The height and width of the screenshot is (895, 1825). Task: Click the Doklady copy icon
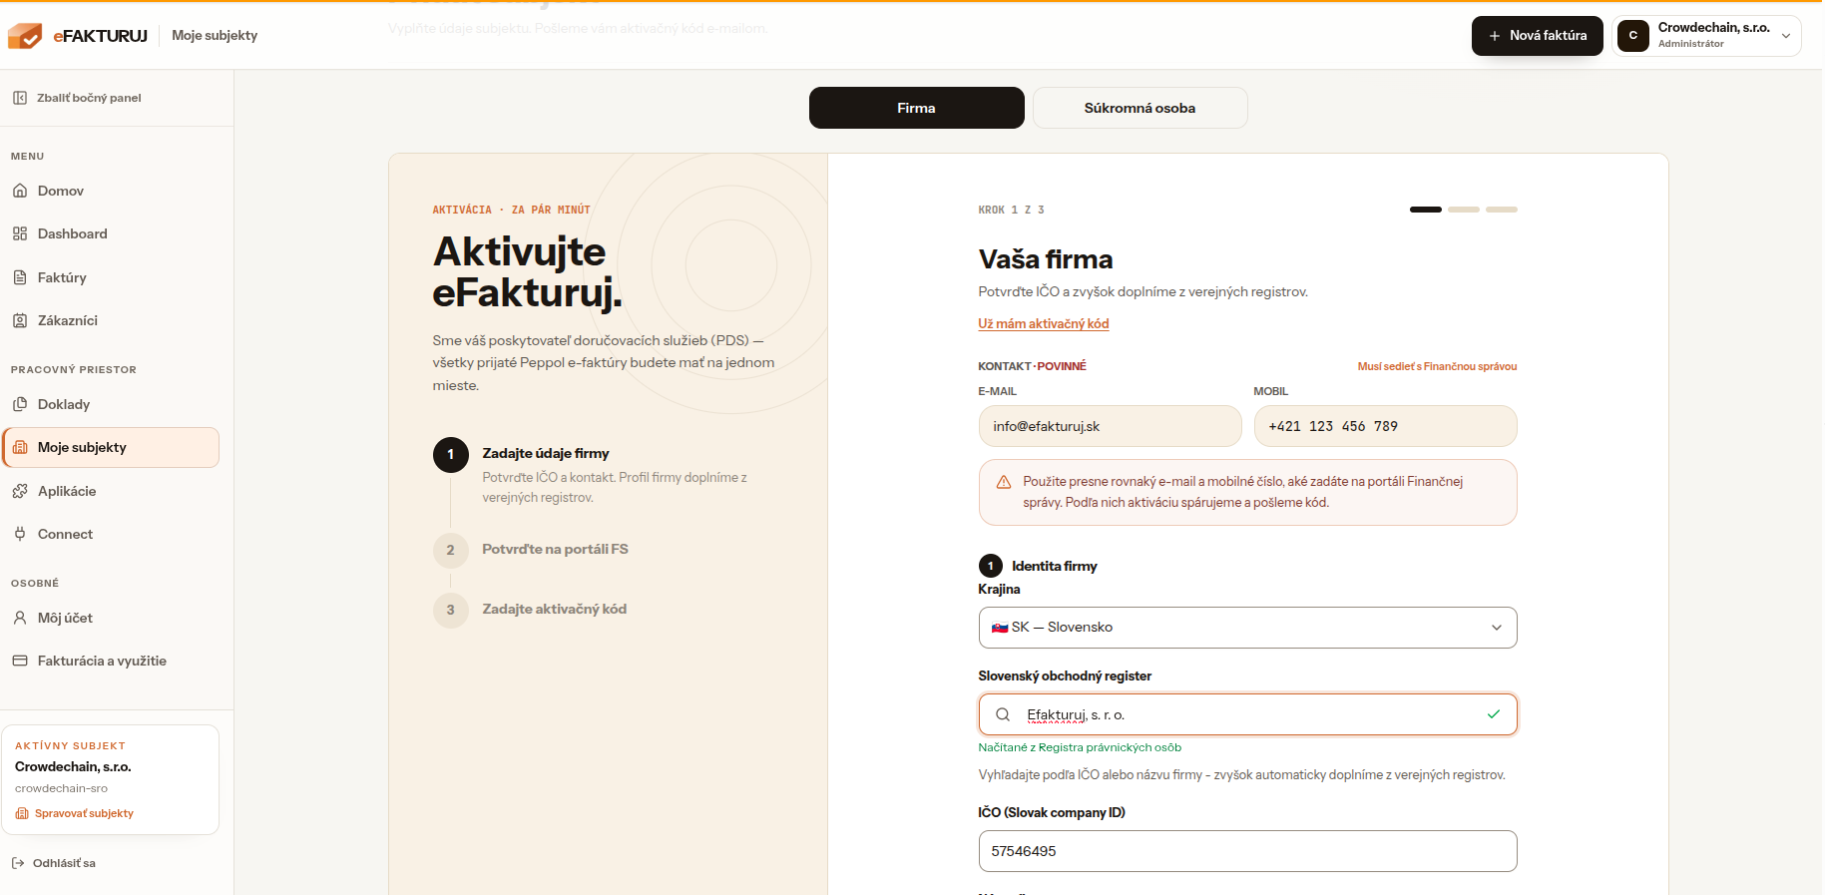tap(20, 404)
